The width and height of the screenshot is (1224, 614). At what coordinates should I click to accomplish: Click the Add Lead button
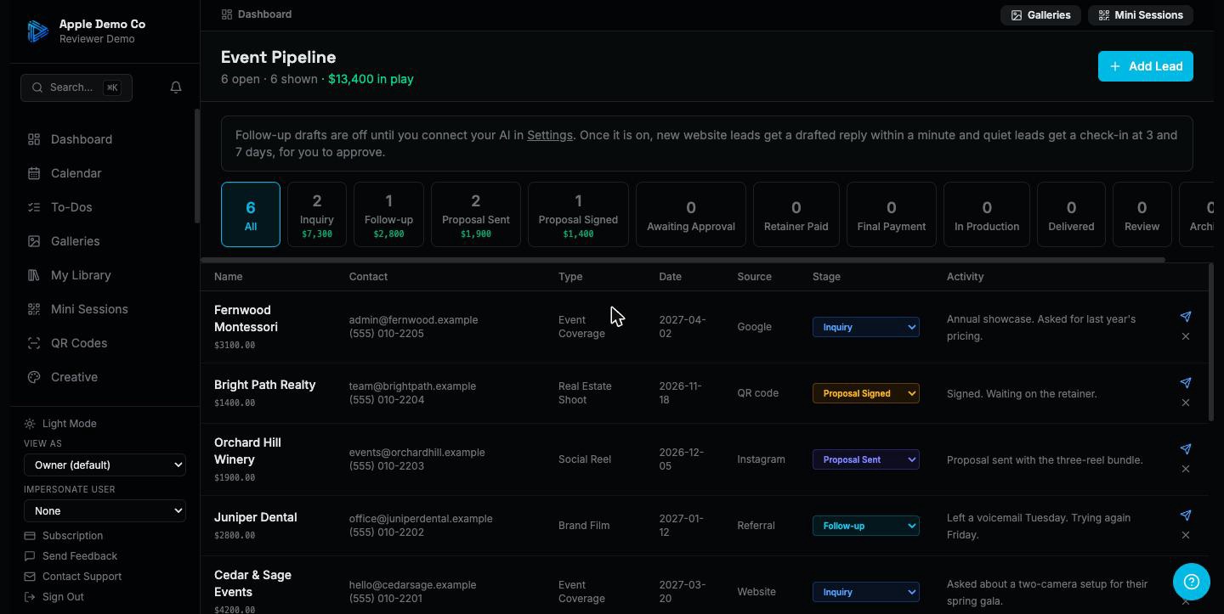[x=1146, y=66]
